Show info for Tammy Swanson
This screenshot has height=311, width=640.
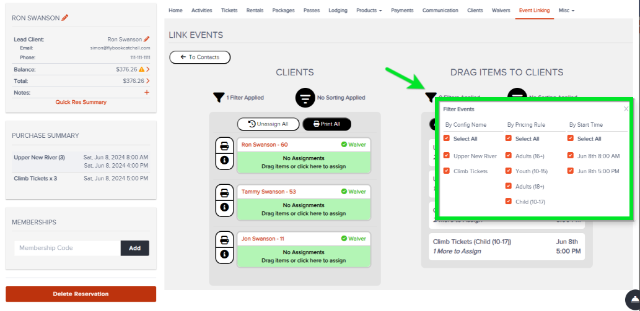224,208
